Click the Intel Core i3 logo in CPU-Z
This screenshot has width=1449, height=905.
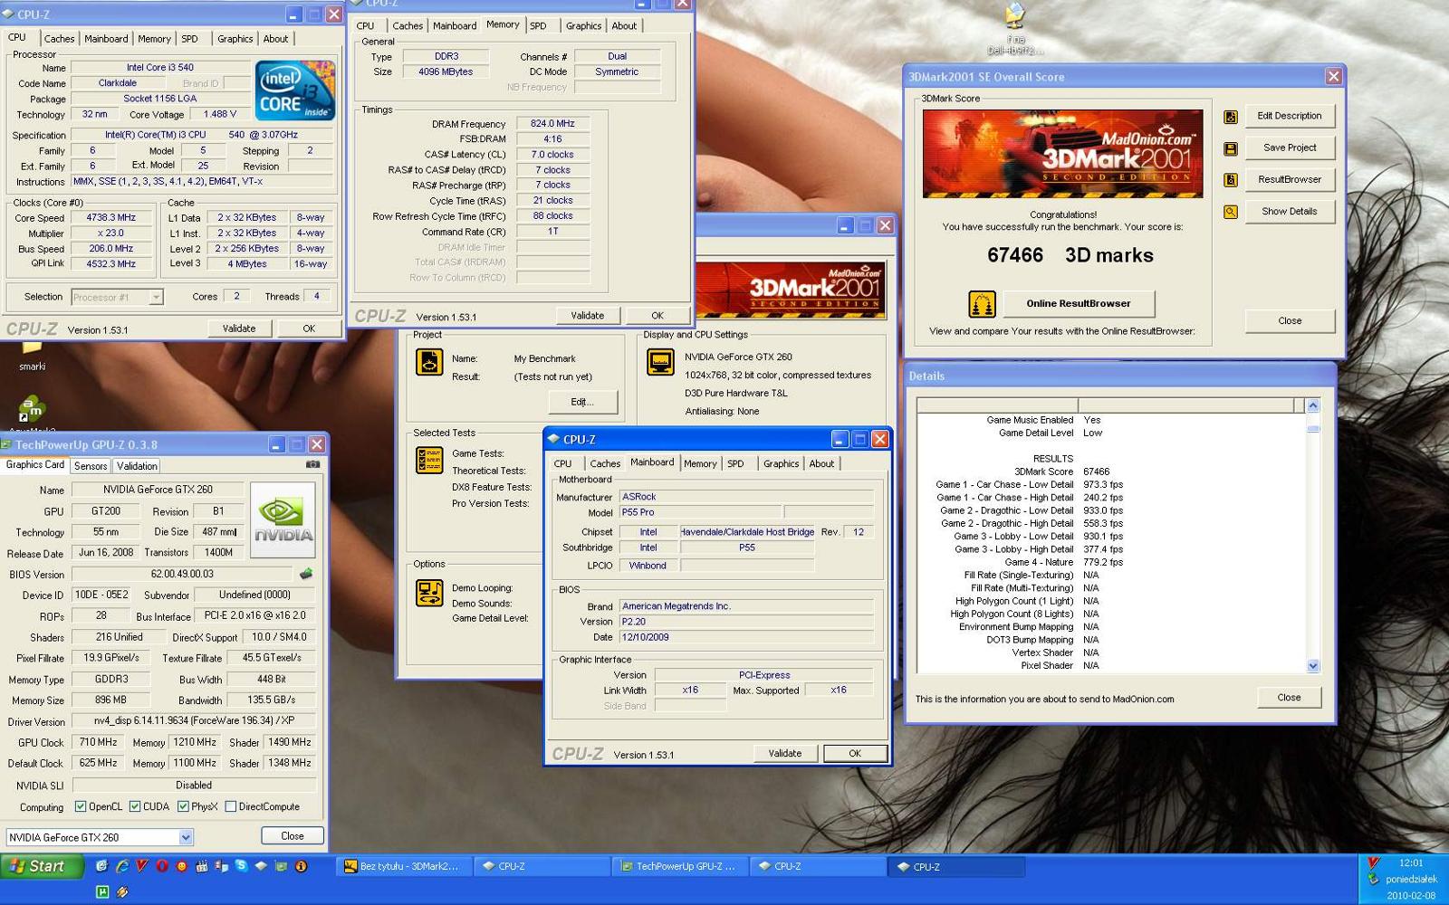coord(295,90)
